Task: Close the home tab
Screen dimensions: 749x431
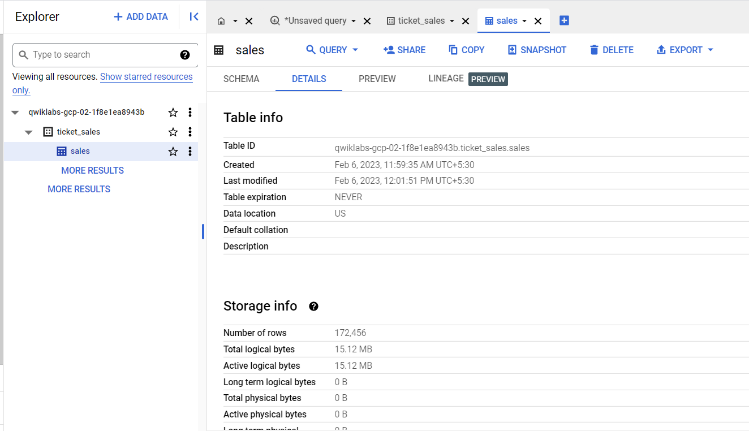Action: 249,21
